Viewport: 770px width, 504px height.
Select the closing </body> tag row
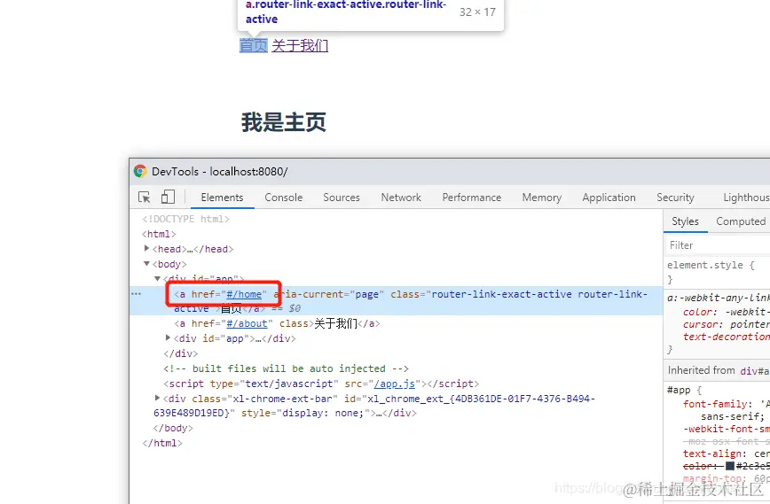tap(173, 428)
